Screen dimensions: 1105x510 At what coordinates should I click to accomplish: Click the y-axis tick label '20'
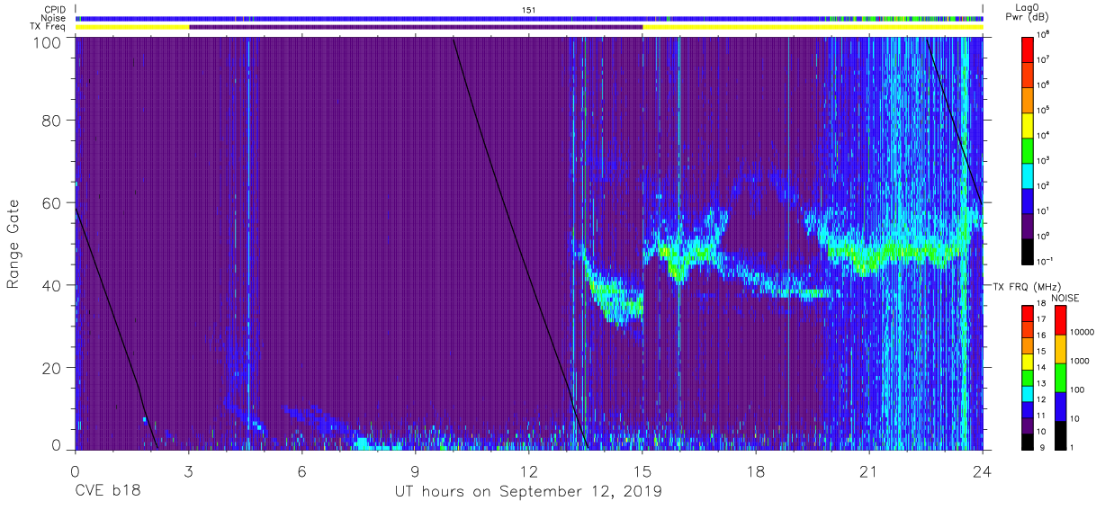point(51,368)
